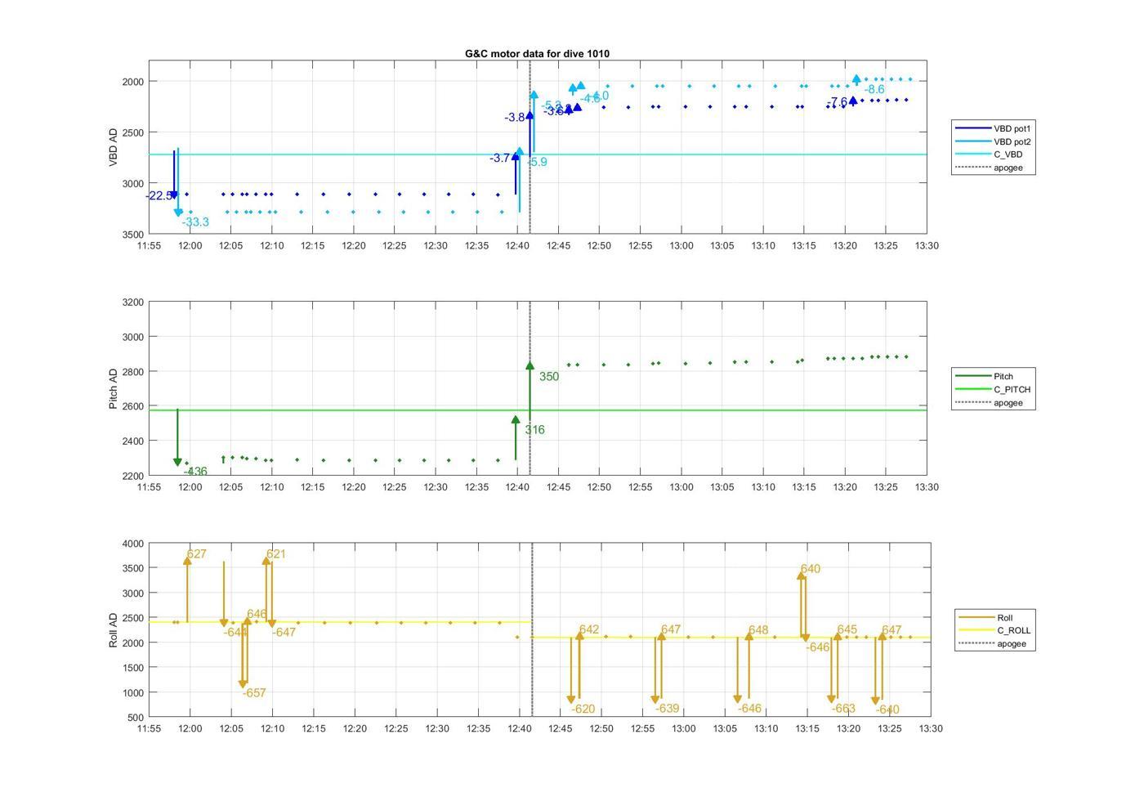This screenshot has width=1144, height=806.
Task: Click the '316' pitch data label
Action: pos(534,430)
